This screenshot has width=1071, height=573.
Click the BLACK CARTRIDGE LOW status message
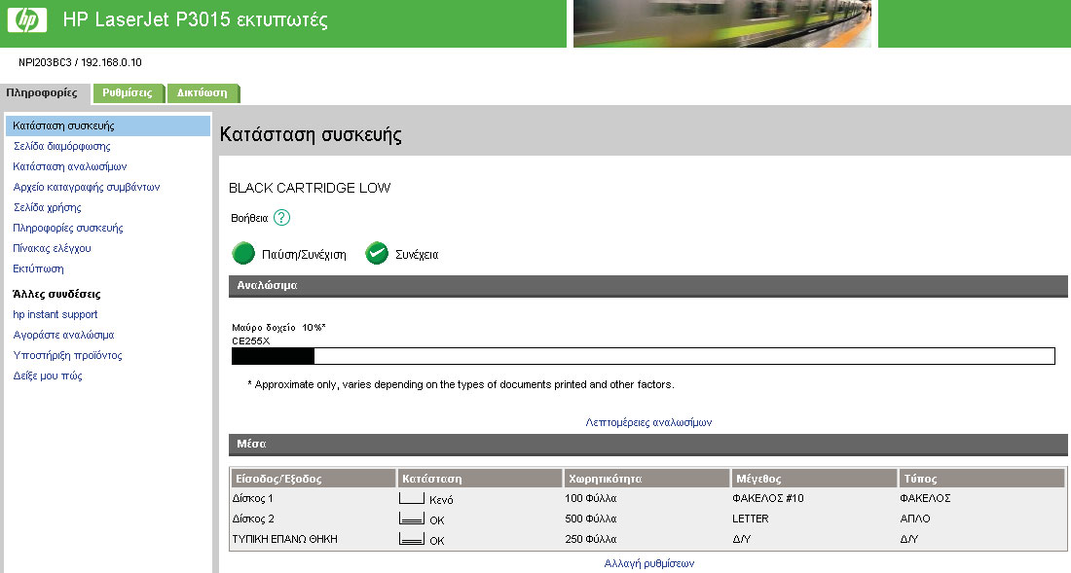pyautogui.click(x=310, y=188)
